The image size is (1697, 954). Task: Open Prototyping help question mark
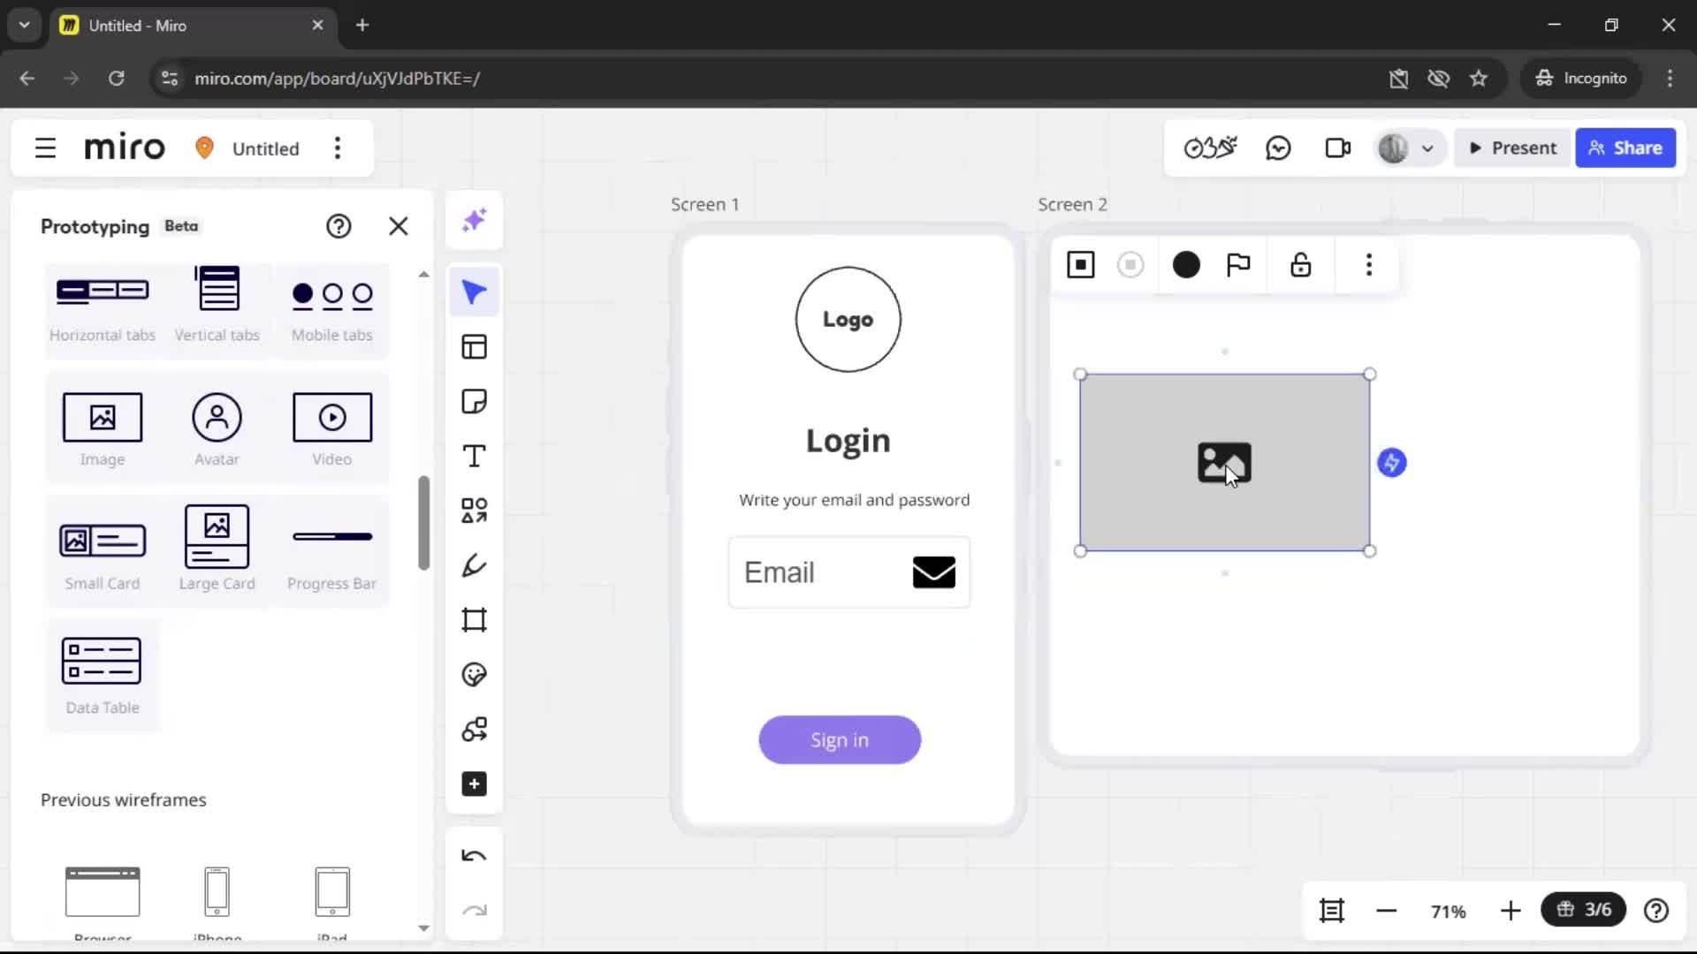click(339, 226)
